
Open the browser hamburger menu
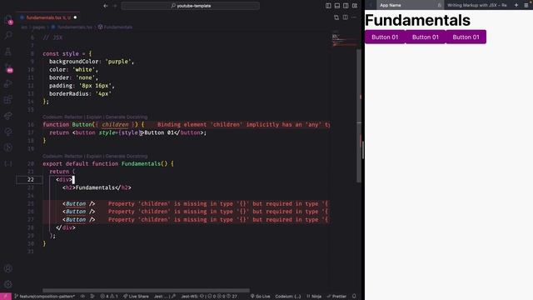pos(526,5)
